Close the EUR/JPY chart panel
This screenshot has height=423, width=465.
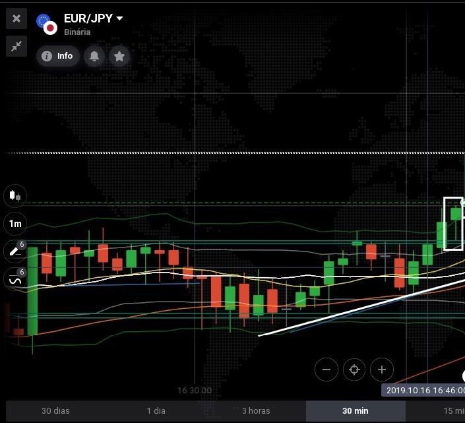[16, 18]
